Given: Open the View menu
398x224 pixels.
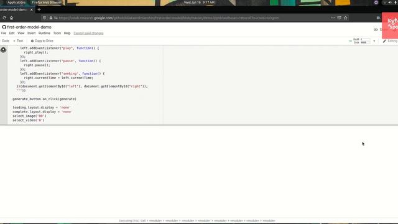Looking at the screenshot, I should click(21, 33).
